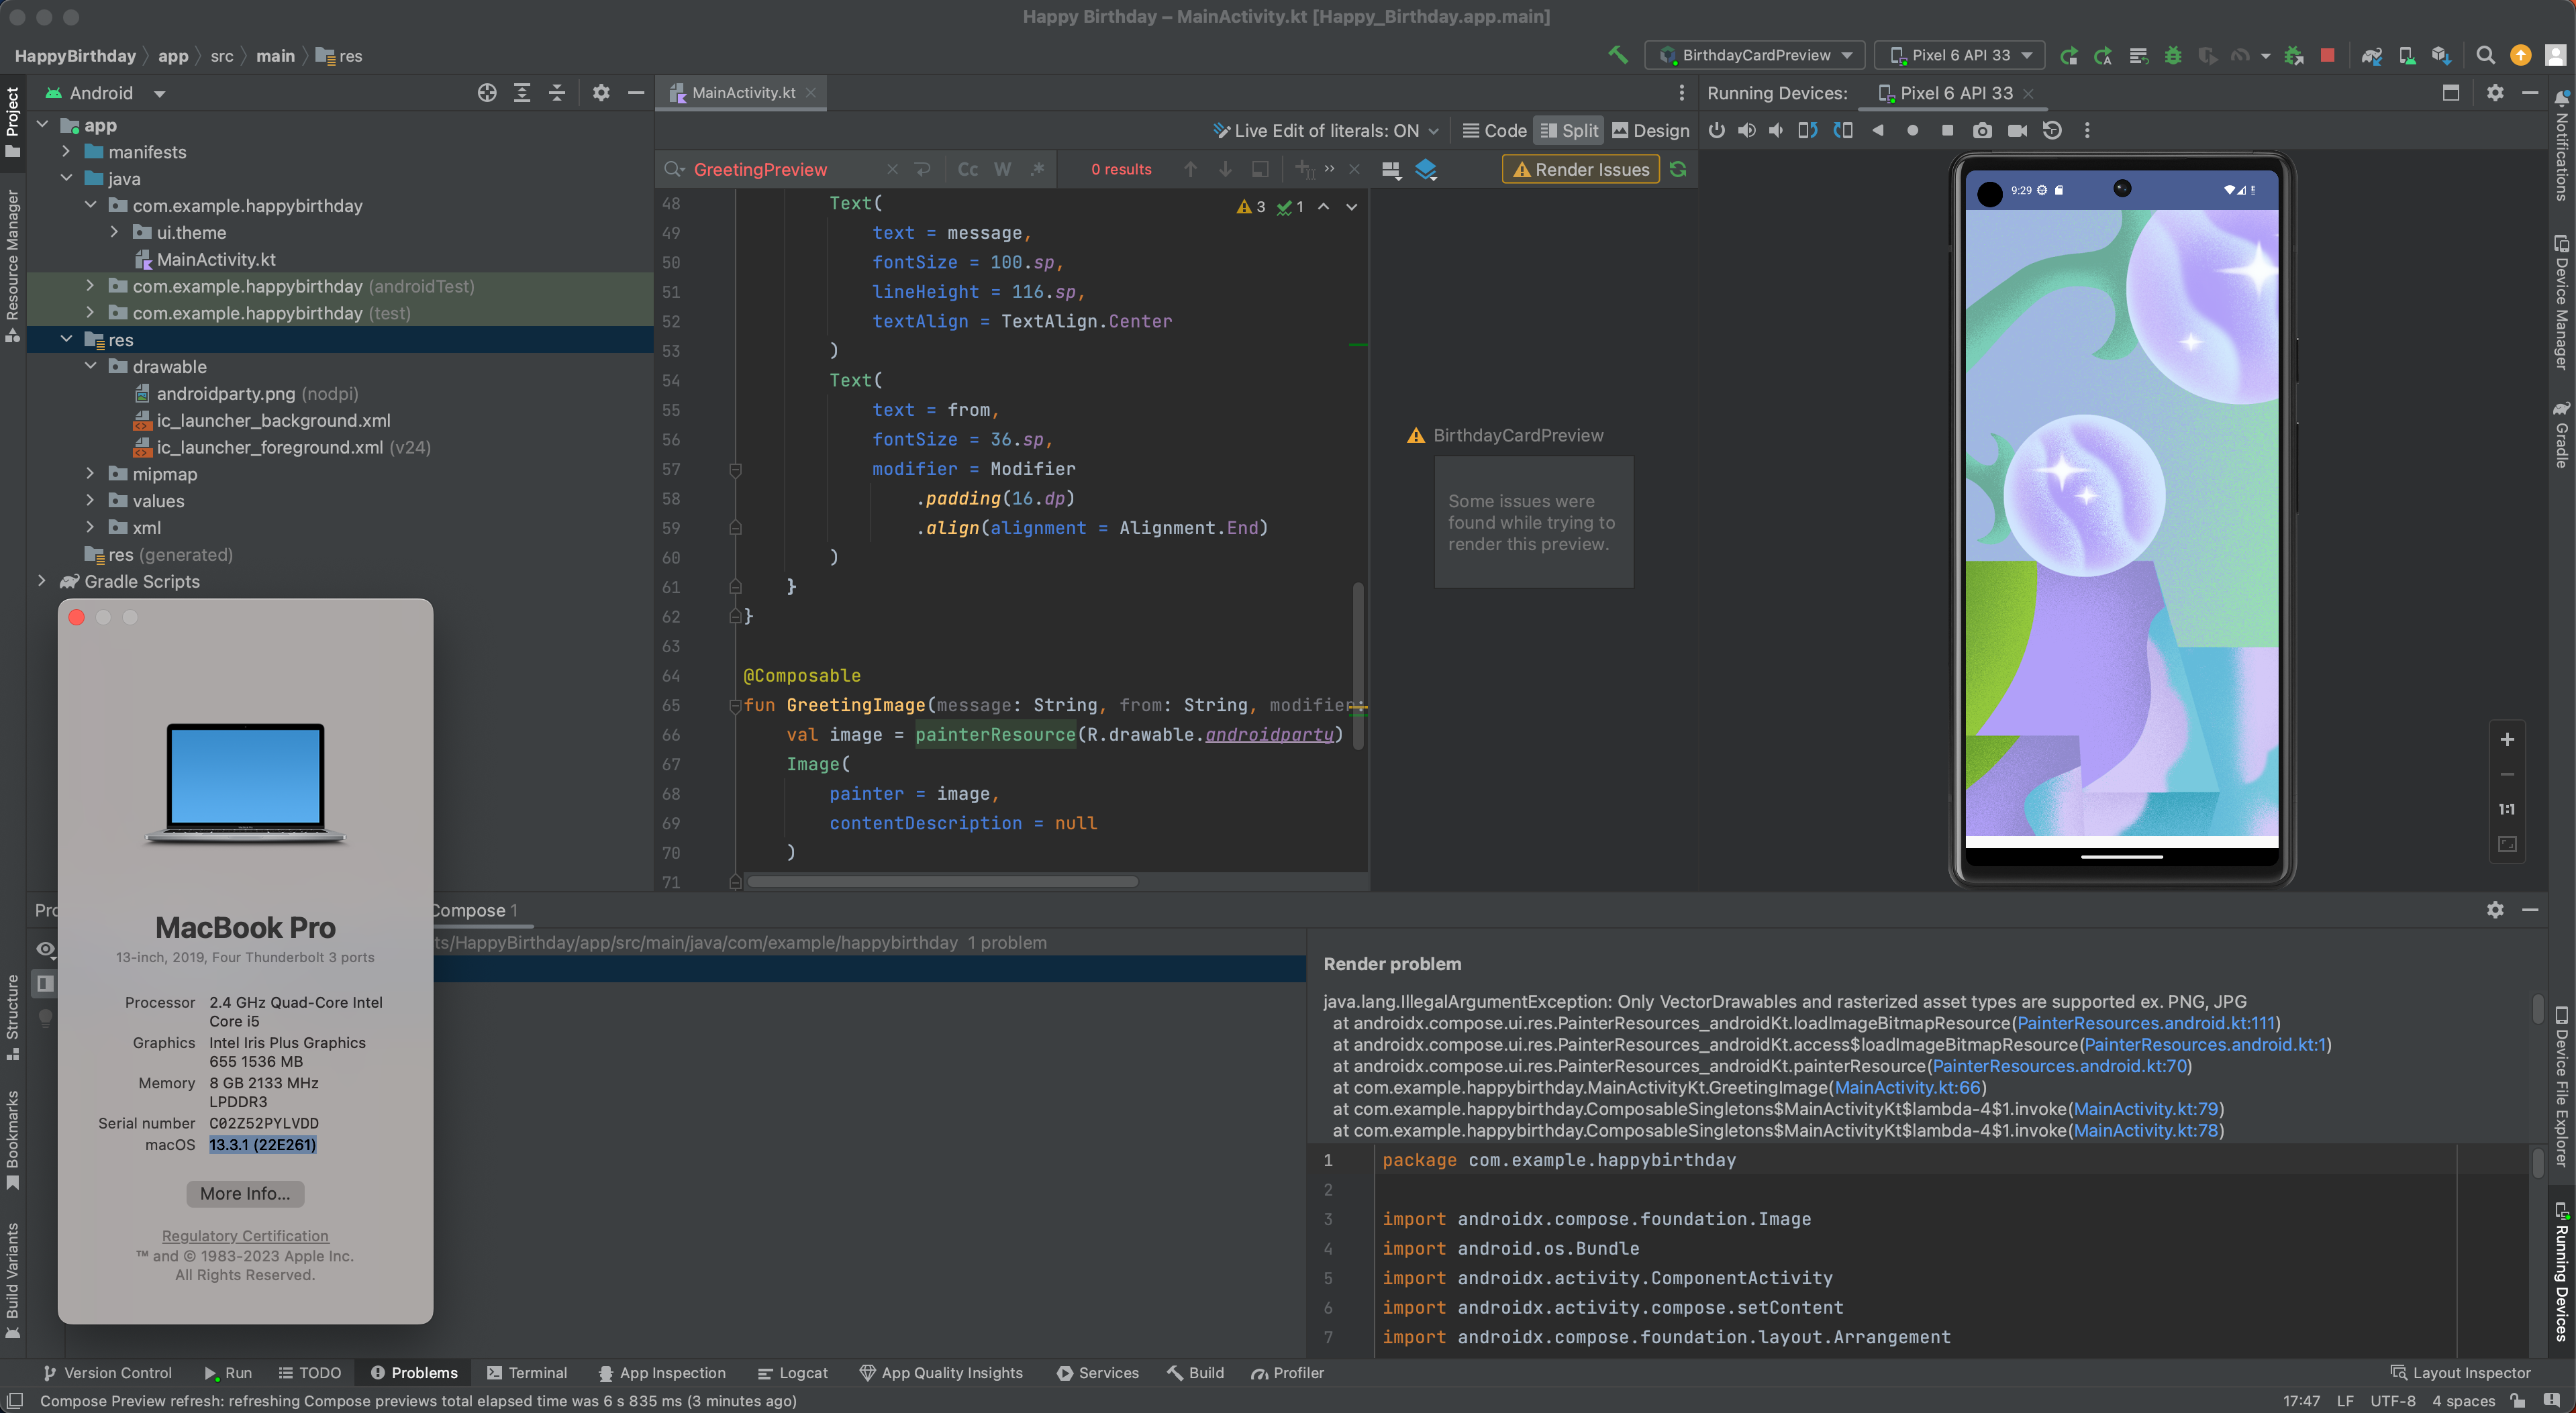
Task: Expand the mipmap folder
Action: (x=90, y=474)
